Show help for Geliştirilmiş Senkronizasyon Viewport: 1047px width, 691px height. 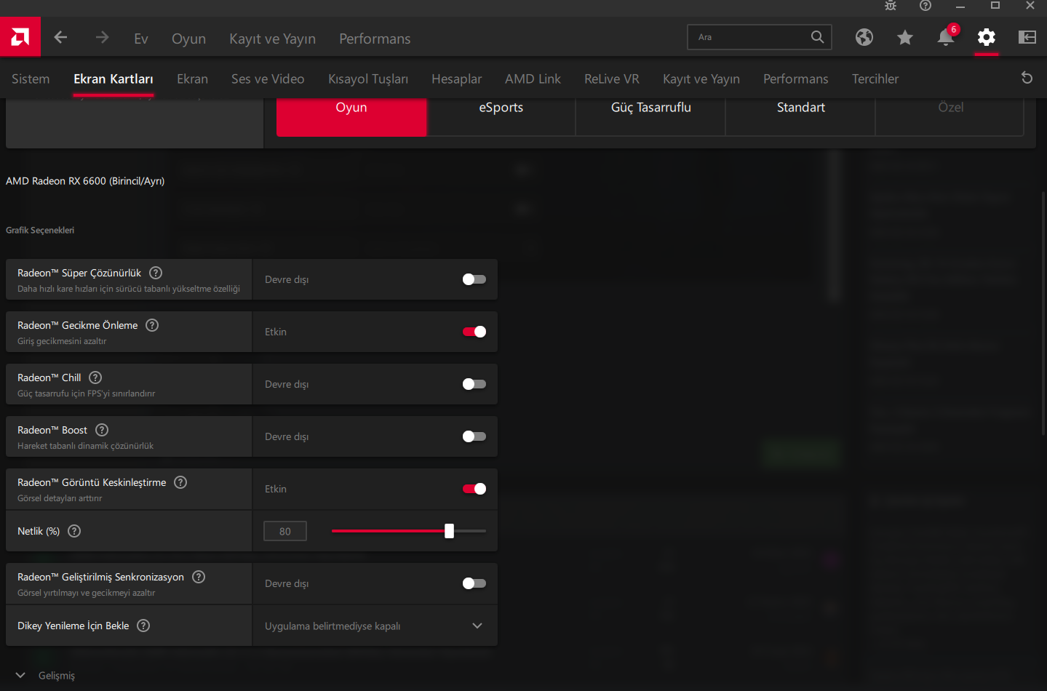[x=199, y=577]
